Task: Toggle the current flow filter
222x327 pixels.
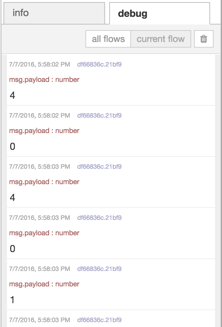Action: tap(161, 39)
